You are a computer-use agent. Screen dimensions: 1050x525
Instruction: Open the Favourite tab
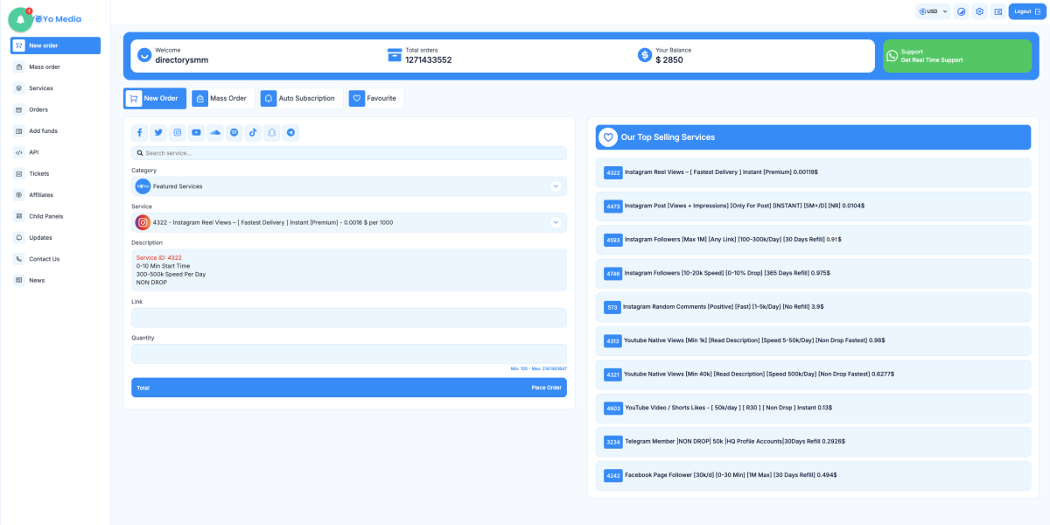pos(375,98)
